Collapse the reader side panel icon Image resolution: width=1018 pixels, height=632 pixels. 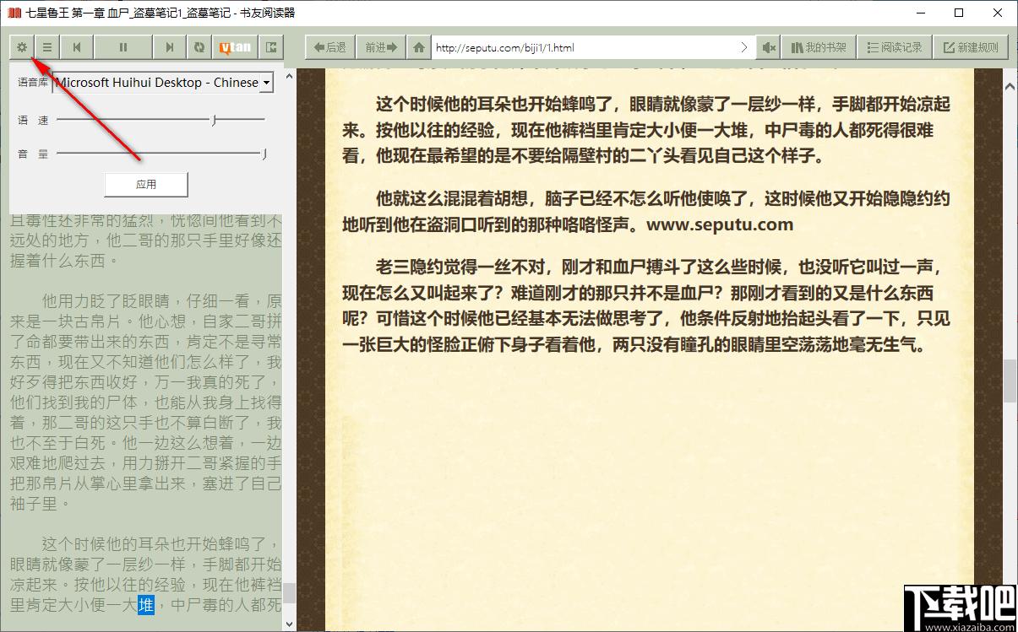tap(271, 47)
